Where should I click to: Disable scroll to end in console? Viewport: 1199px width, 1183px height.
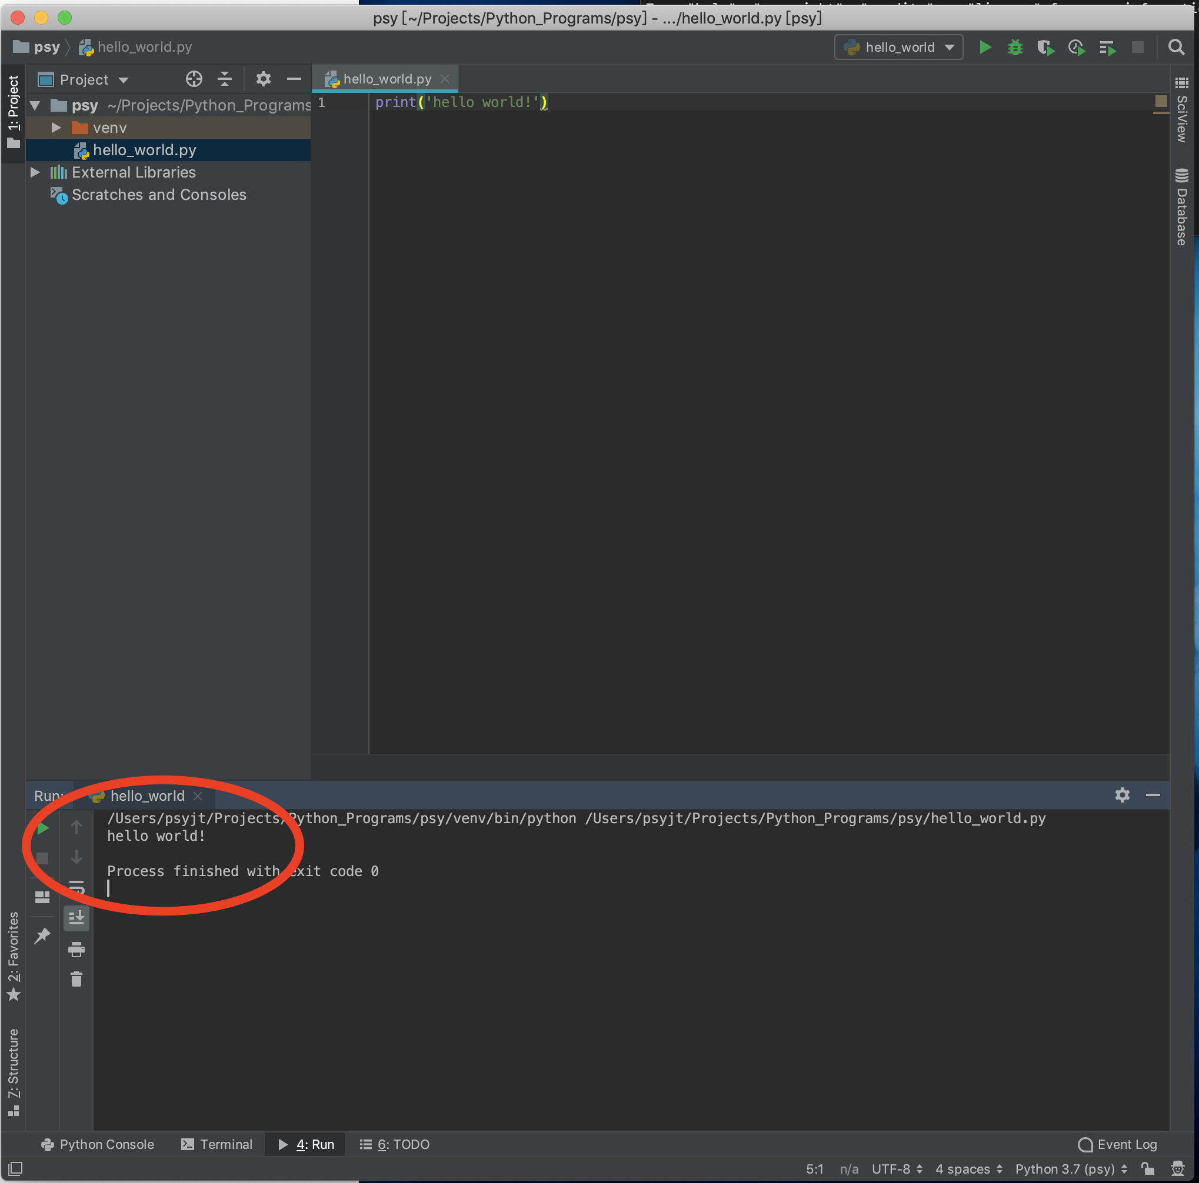(x=76, y=918)
